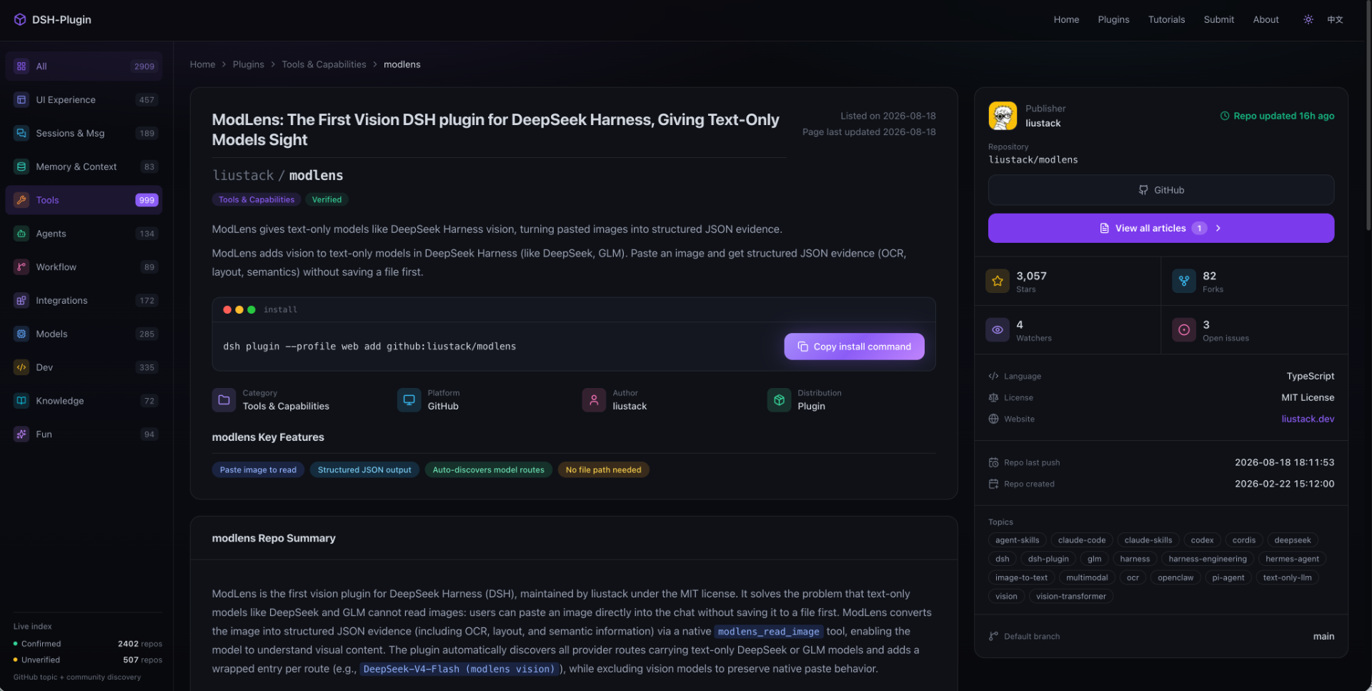Click the modlens_read_image code snippet
Image resolution: width=1372 pixels, height=691 pixels.
point(768,632)
